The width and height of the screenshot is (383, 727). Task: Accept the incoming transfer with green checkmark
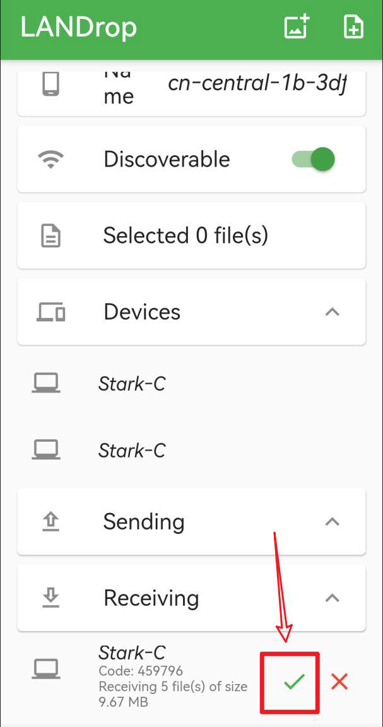click(293, 682)
